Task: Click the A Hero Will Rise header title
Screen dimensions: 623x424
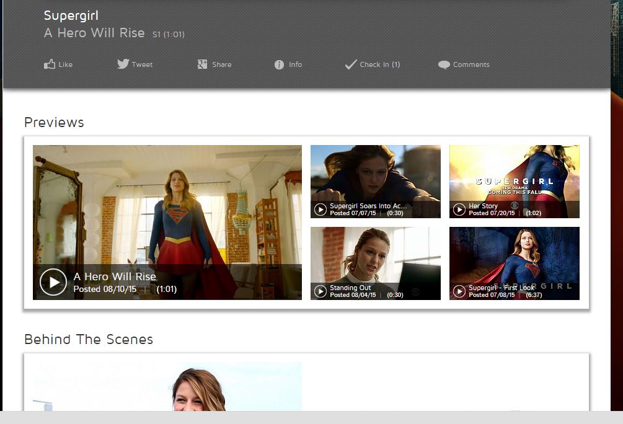Action: (x=94, y=33)
